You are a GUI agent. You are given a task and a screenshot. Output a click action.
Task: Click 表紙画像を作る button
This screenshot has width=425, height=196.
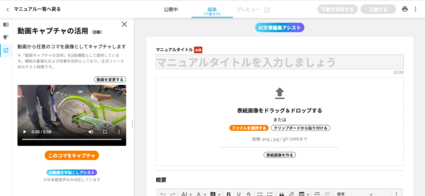point(280,155)
